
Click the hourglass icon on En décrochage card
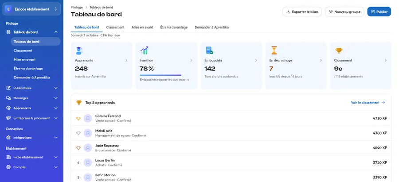[x=274, y=50]
